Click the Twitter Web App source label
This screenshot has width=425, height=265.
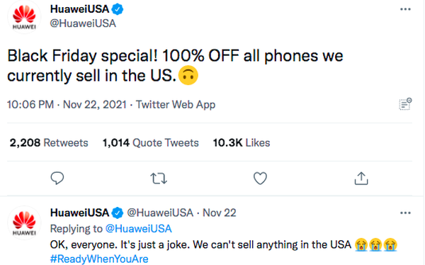[x=176, y=105]
